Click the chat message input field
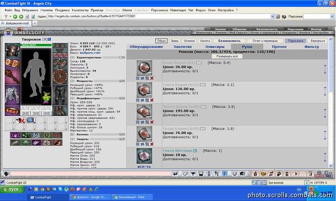Screen dimensions: 336x201 (90, 174)
